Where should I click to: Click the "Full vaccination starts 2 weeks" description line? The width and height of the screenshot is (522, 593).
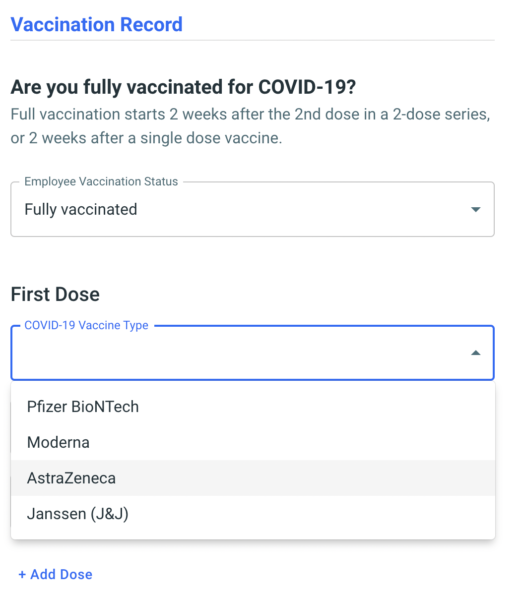pyautogui.click(x=251, y=114)
